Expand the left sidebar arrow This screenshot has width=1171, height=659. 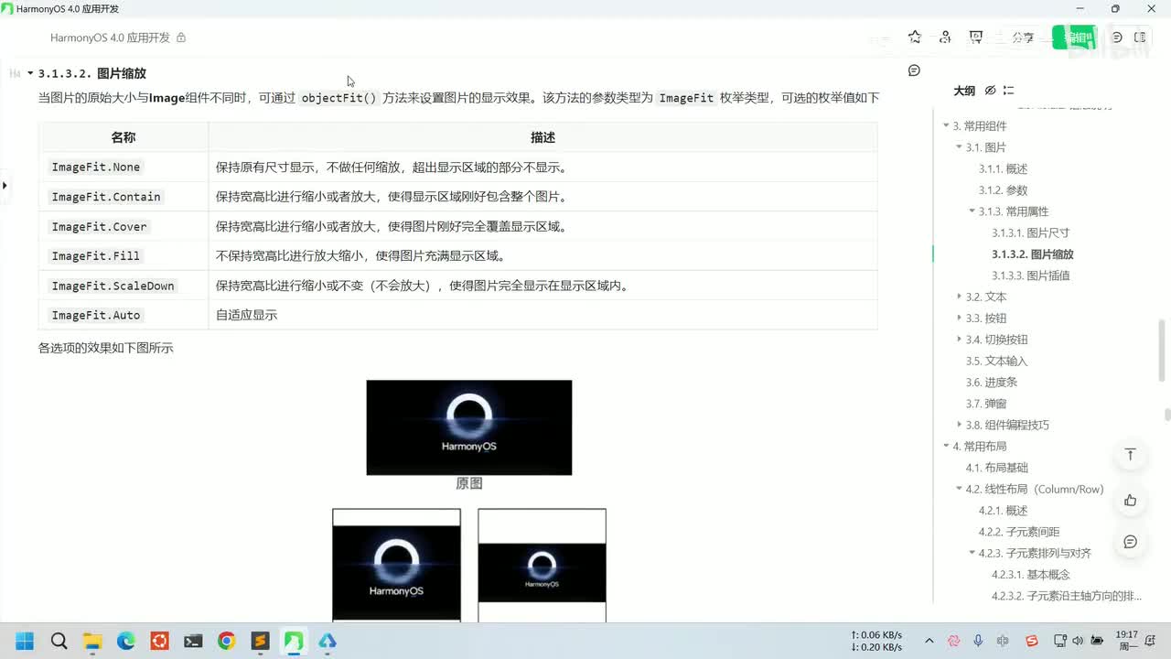(x=5, y=185)
